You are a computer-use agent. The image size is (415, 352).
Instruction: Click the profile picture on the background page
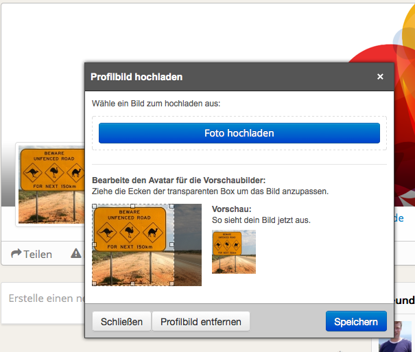51,185
